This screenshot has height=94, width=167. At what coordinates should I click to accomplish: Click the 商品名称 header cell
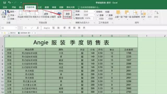[29, 49]
